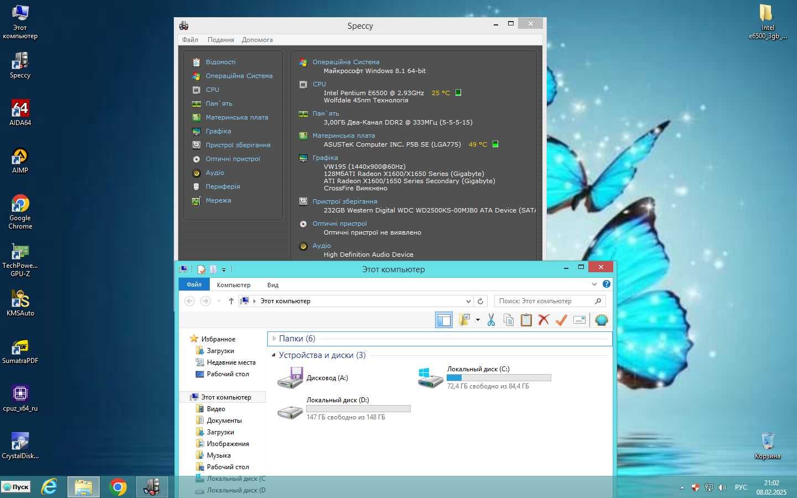Click the orange checkmark icon in Explorer toolbar
The width and height of the screenshot is (797, 498).
coord(561,320)
